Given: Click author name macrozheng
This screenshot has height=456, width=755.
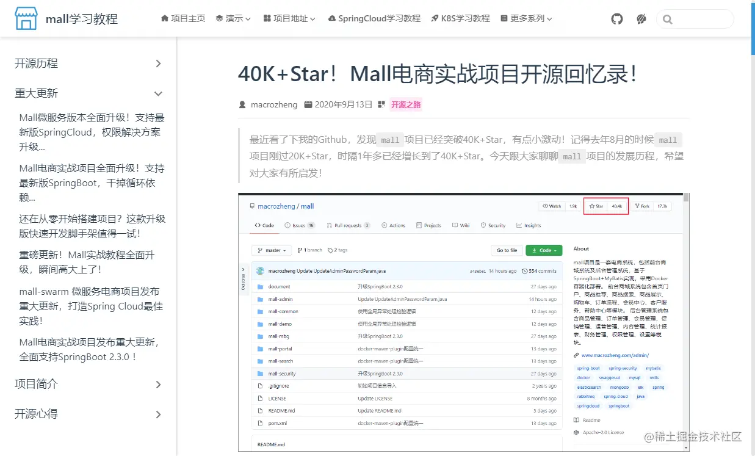Looking at the screenshot, I should (274, 104).
